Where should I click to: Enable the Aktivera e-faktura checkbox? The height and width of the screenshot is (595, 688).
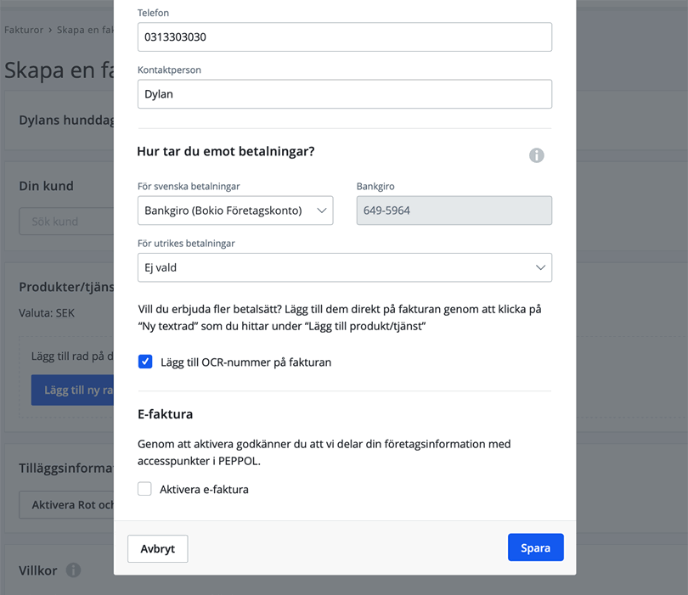pyautogui.click(x=144, y=488)
